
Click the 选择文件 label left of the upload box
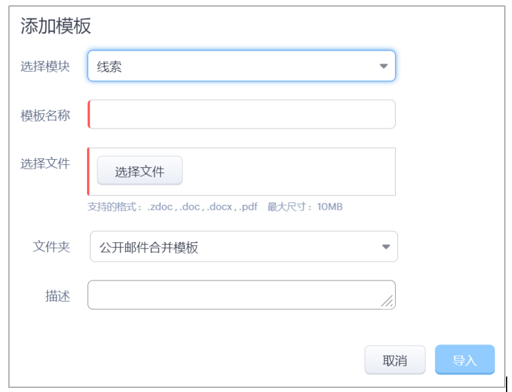[45, 164]
